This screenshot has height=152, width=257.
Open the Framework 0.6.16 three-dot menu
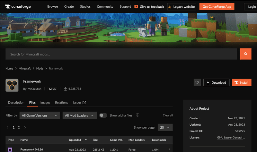pyautogui.click(x=169, y=149)
